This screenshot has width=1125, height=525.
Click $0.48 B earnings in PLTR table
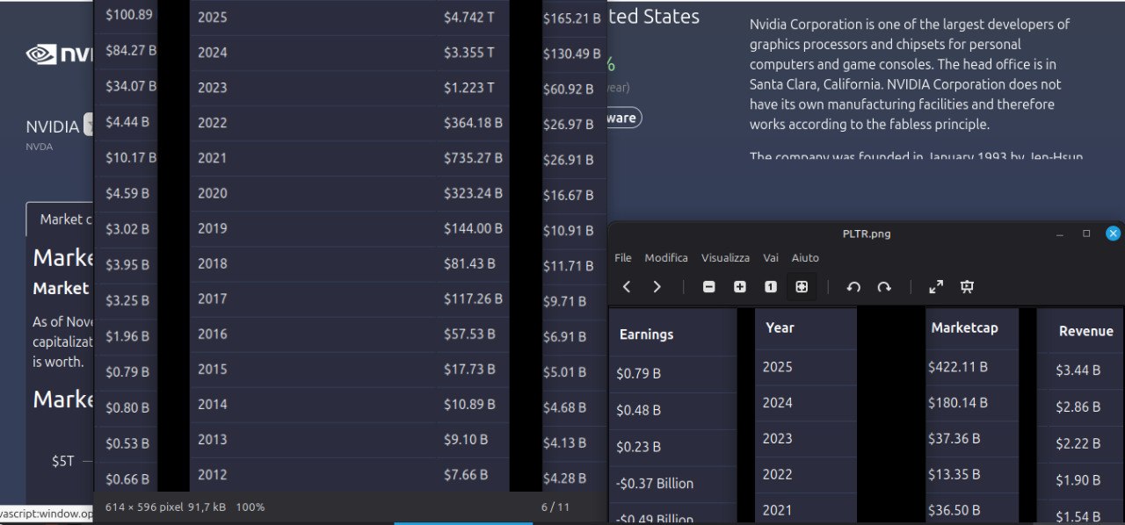point(638,410)
